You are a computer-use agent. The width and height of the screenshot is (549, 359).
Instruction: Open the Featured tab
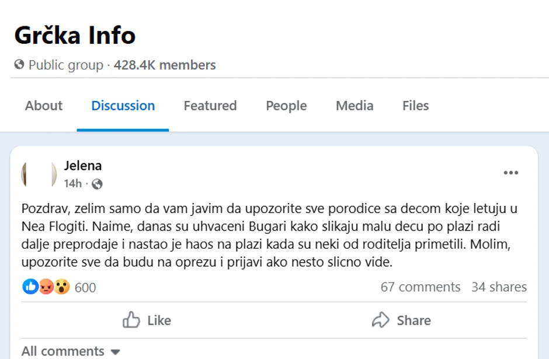pos(210,106)
